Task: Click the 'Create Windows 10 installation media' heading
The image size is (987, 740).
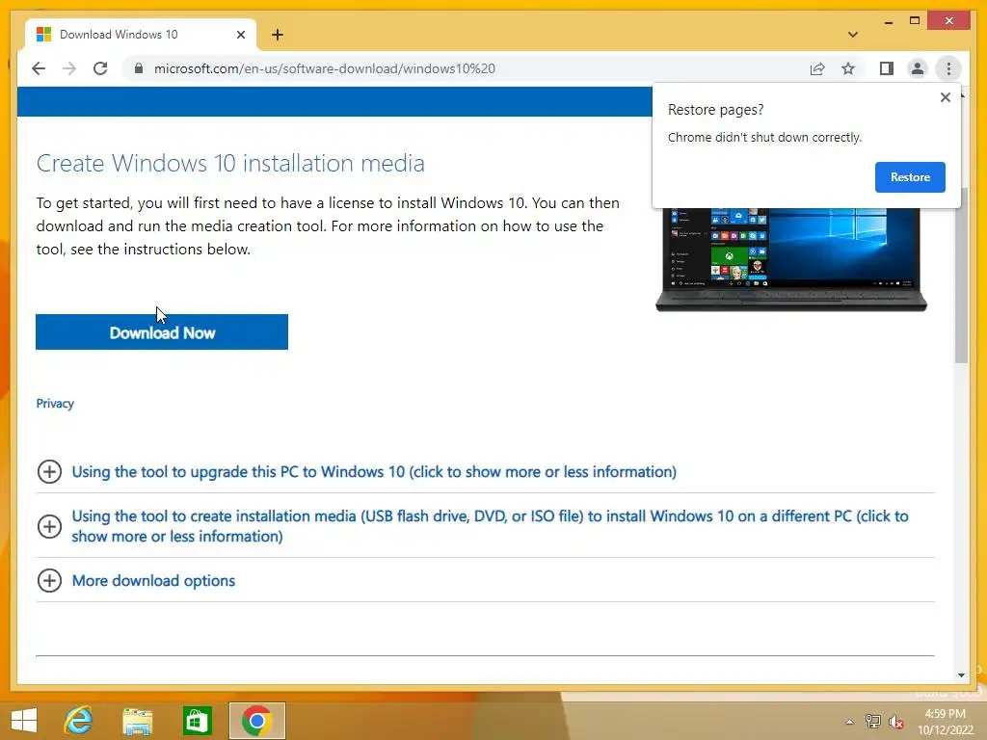Action: tap(230, 164)
